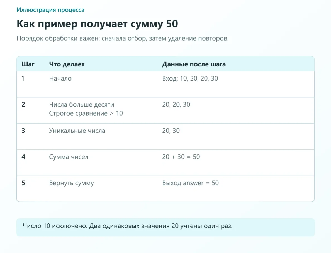The image size is (331, 253).
Task: Click the heading 'Как пример получает сумму 50'
Action: pos(97,24)
